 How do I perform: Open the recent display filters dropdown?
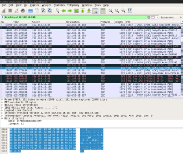pyautogui.click(x=157, y=17)
